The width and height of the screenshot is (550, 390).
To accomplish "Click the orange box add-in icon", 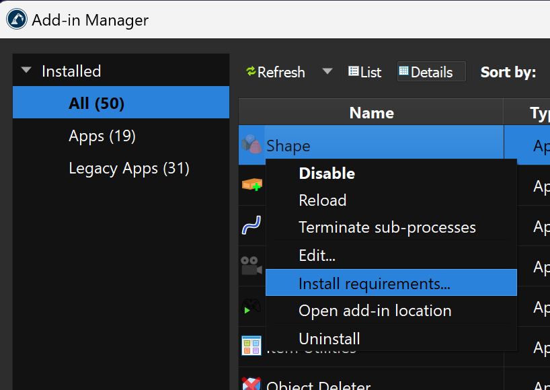I will pyautogui.click(x=251, y=184).
